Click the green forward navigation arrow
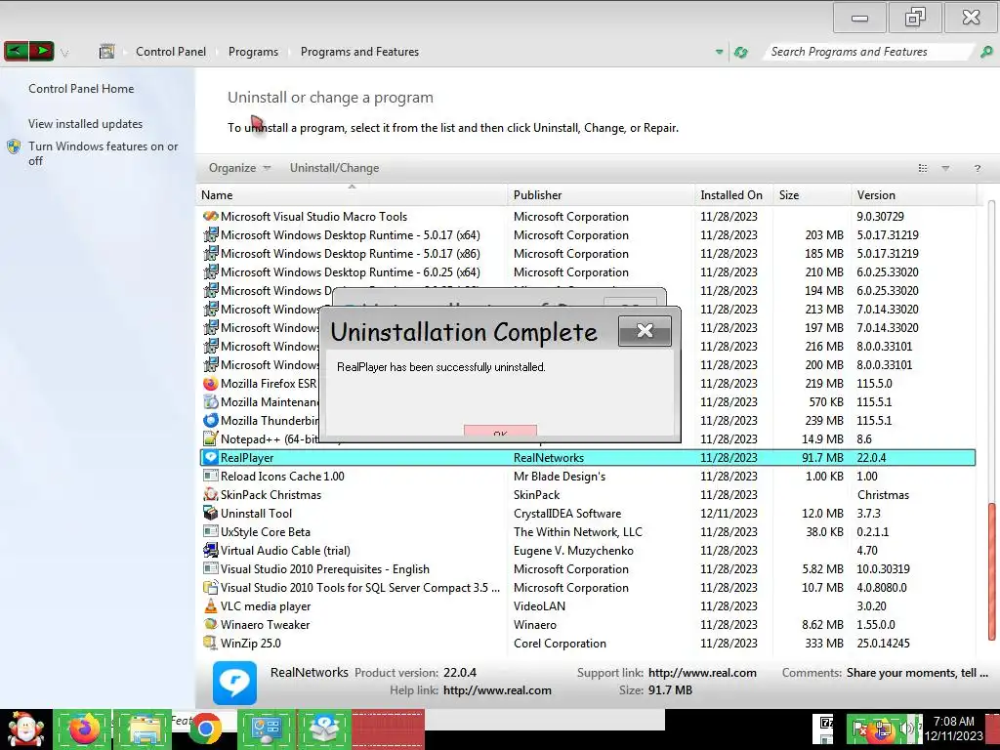1000x750 pixels. click(x=41, y=51)
